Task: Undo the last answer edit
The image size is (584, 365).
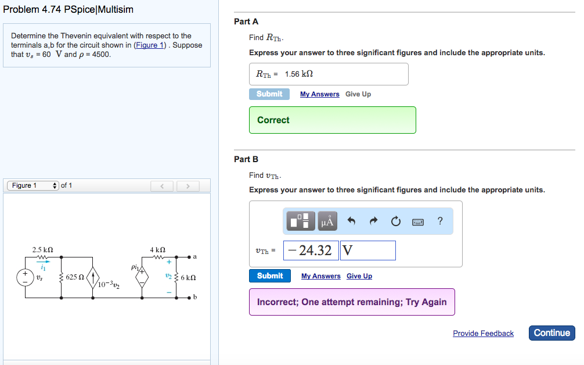Action: pos(352,221)
